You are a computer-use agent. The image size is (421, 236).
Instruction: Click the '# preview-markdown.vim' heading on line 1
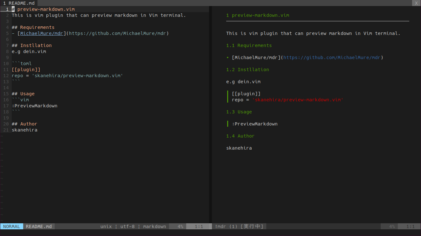[43, 9]
